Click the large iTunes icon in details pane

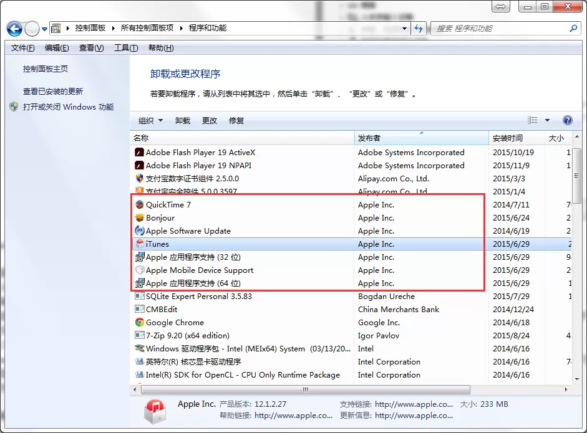pos(155,411)
